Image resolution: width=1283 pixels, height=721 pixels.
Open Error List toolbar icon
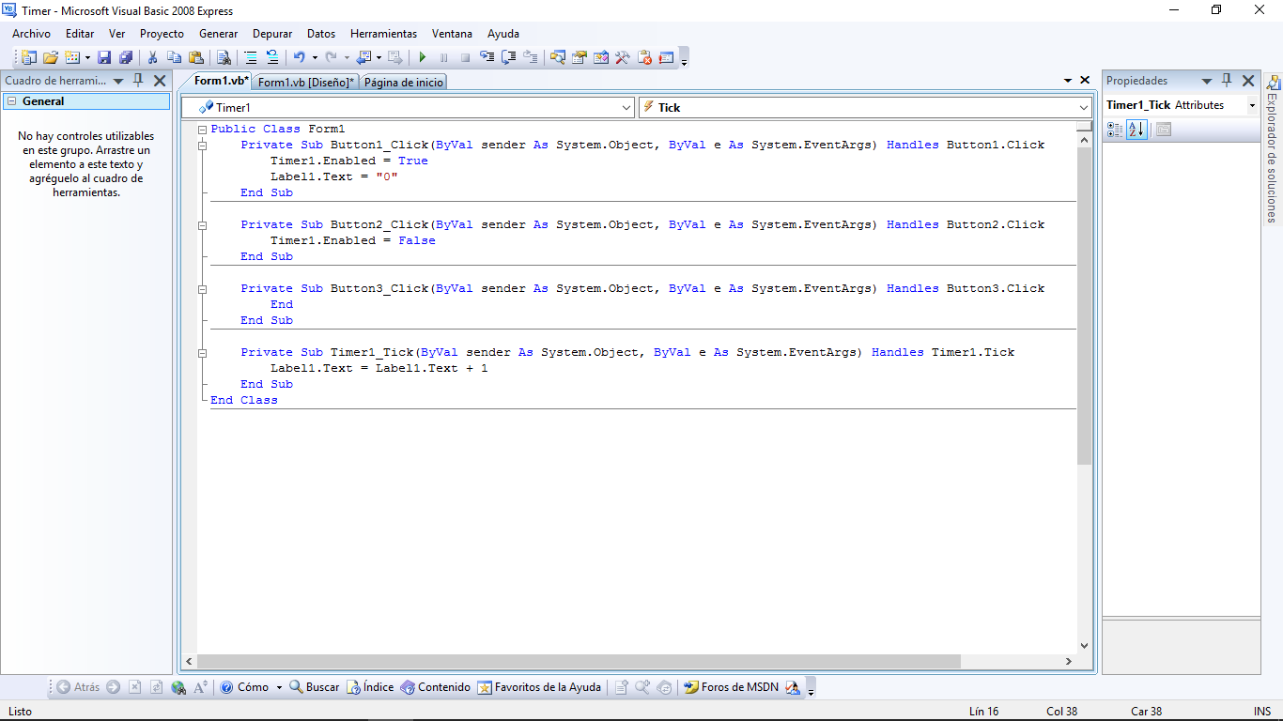644,57
